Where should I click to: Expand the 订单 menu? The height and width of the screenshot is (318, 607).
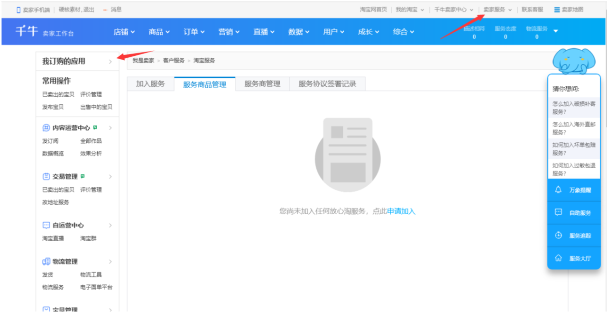pos(194,32)
